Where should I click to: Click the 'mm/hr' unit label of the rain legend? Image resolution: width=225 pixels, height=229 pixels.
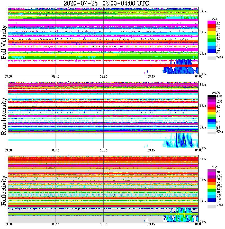tap(216, 93)
